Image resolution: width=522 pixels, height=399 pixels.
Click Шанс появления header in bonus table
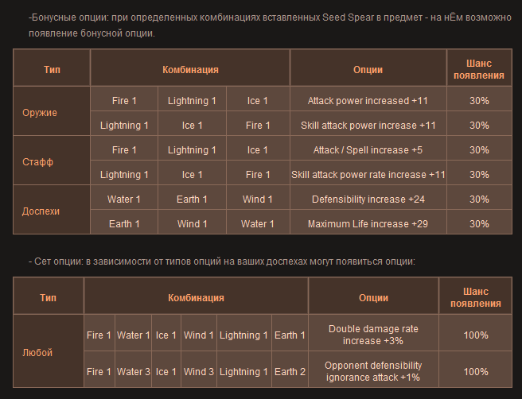[x=478, y=70]
